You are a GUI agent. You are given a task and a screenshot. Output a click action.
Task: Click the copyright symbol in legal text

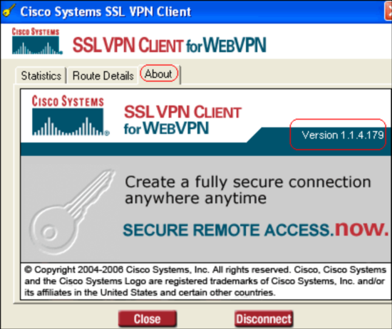28,270
